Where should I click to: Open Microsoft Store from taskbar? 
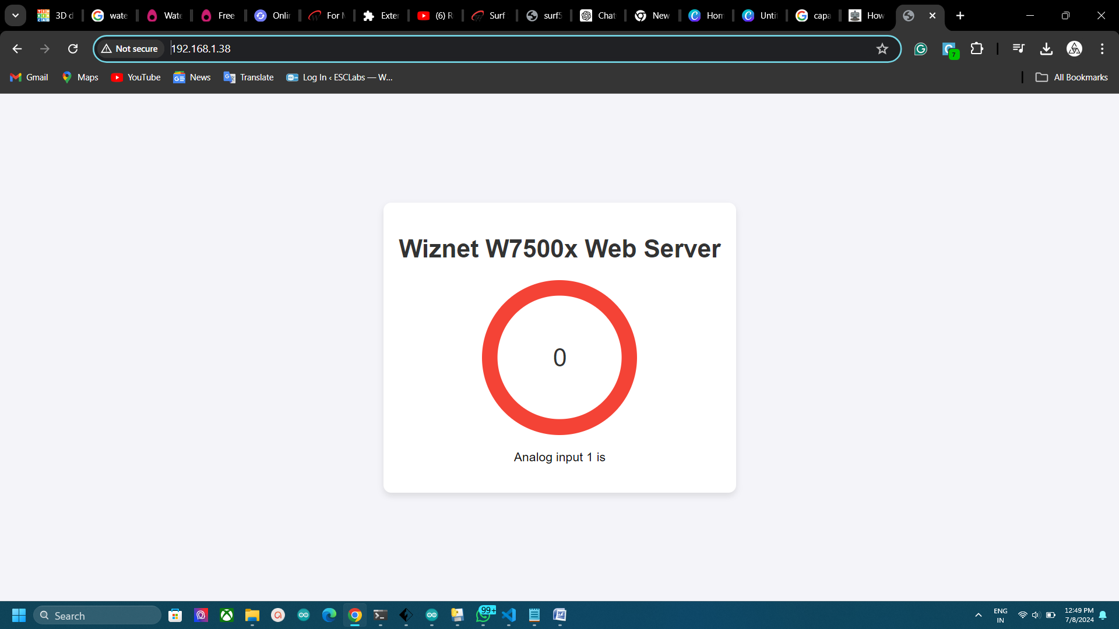tap(175, 615)
